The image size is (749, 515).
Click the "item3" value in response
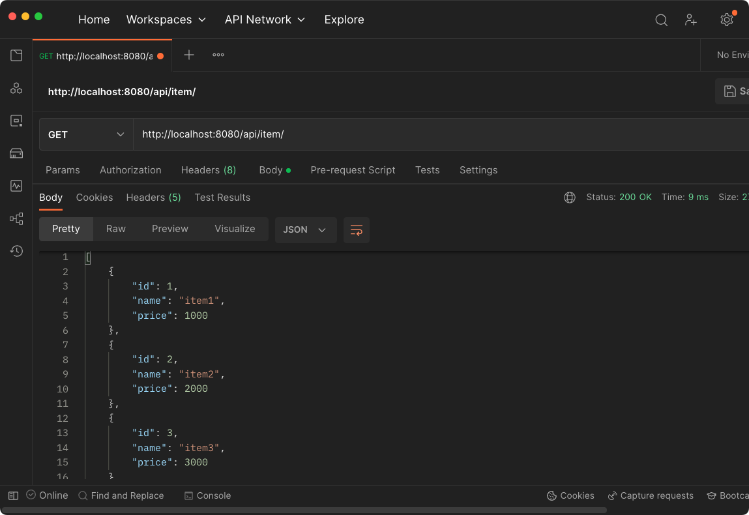tap(199, 448)
